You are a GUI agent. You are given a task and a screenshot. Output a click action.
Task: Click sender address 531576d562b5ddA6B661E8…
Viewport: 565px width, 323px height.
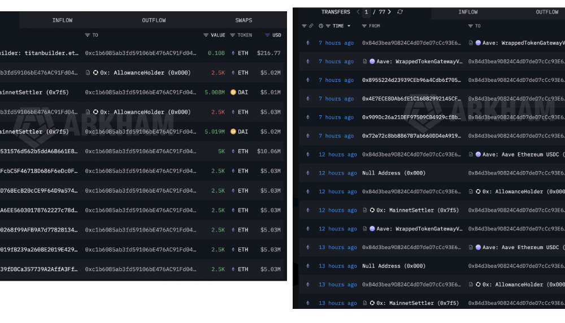[39, 151]
